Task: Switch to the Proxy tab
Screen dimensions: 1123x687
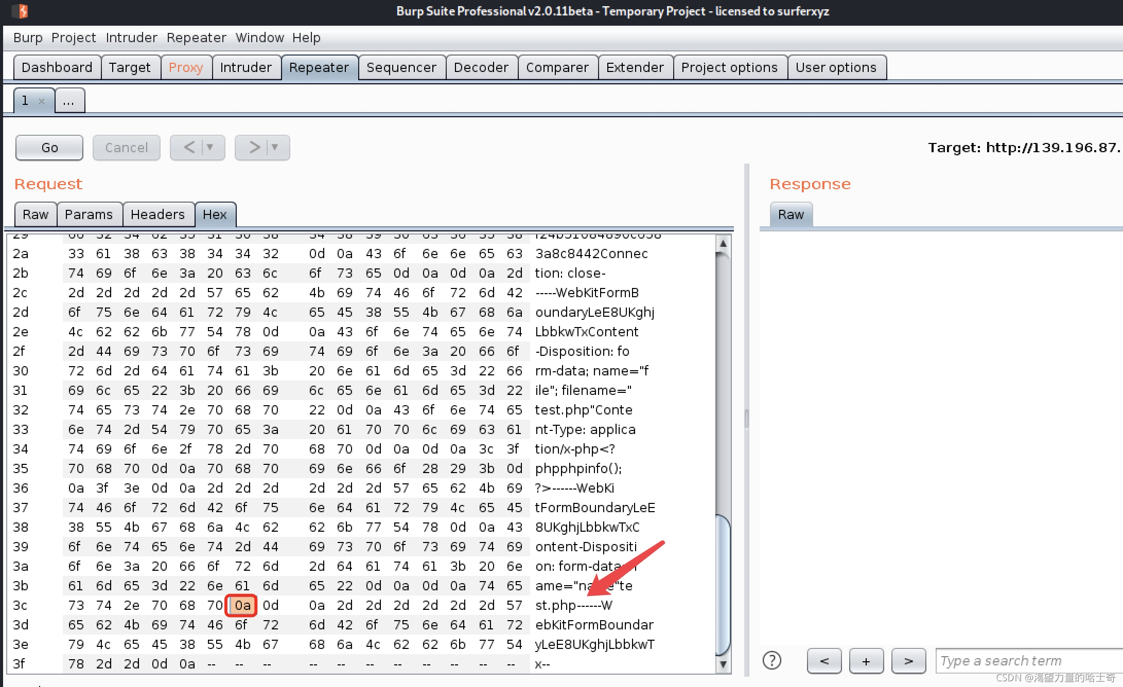Action: 186,67
